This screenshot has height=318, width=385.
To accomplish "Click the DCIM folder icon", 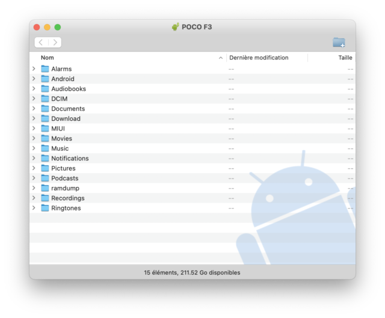I will (x=45, y=99).
